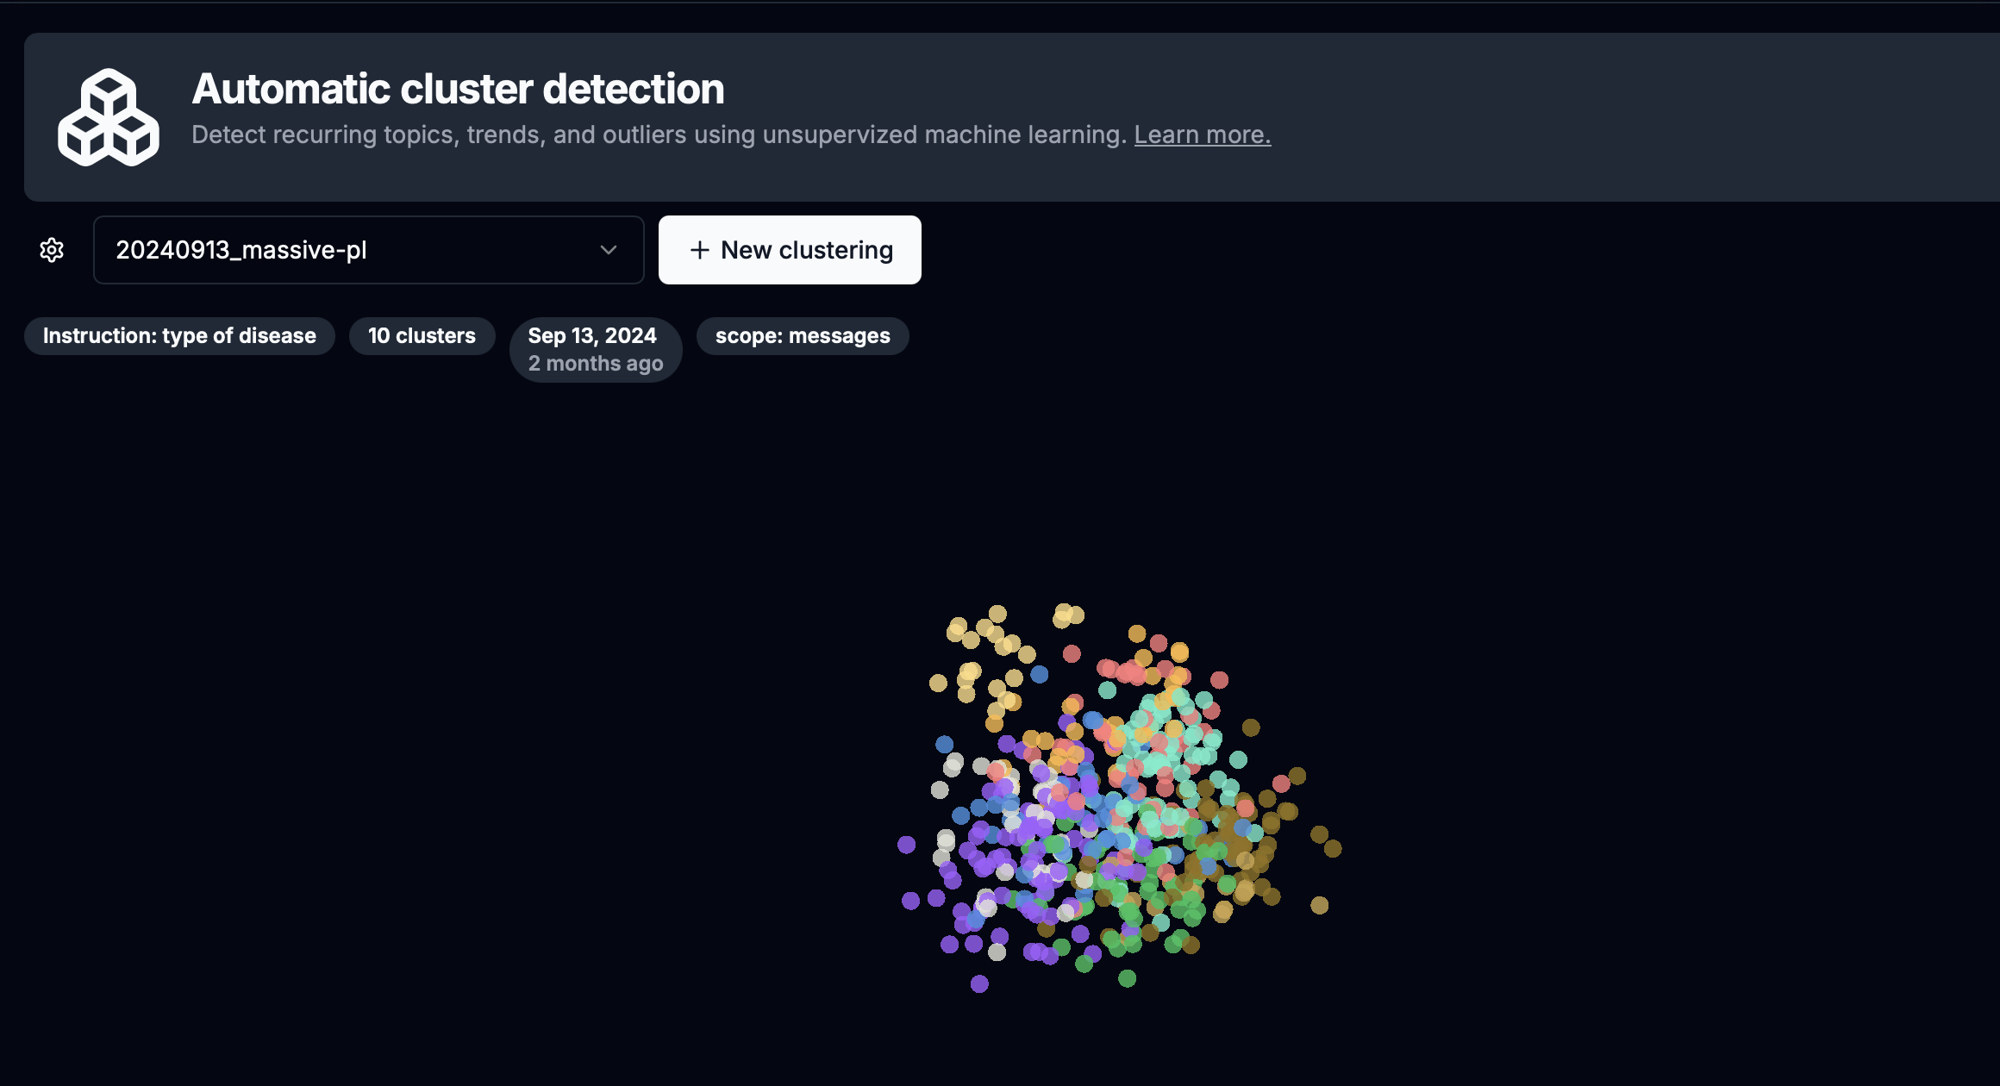Expand the dropdown chevron arrow

click(x=609, y=250)
